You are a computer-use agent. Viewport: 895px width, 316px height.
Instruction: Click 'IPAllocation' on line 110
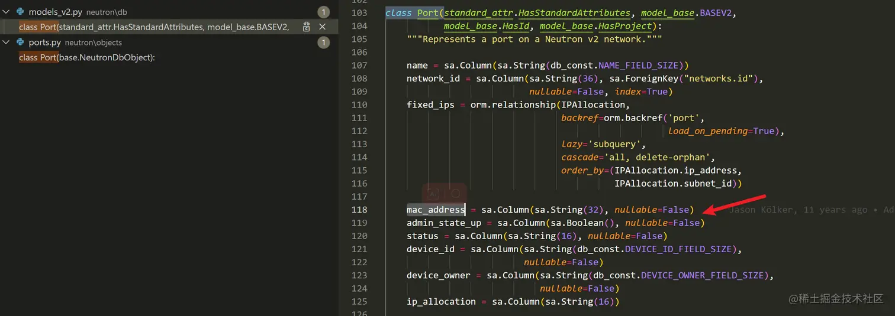pyautogui.click(x=593, y=105)
